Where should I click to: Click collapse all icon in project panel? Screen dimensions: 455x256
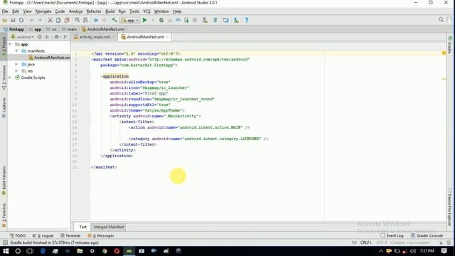pyautogui.click(x=47, y=37)
